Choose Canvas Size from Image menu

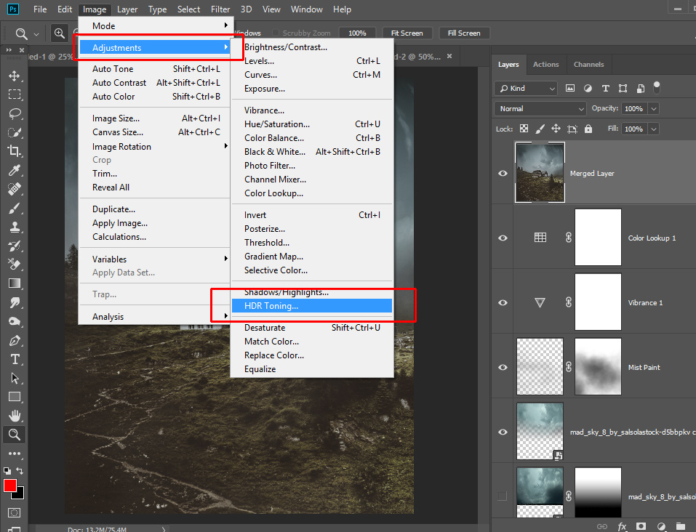[156, 132]
